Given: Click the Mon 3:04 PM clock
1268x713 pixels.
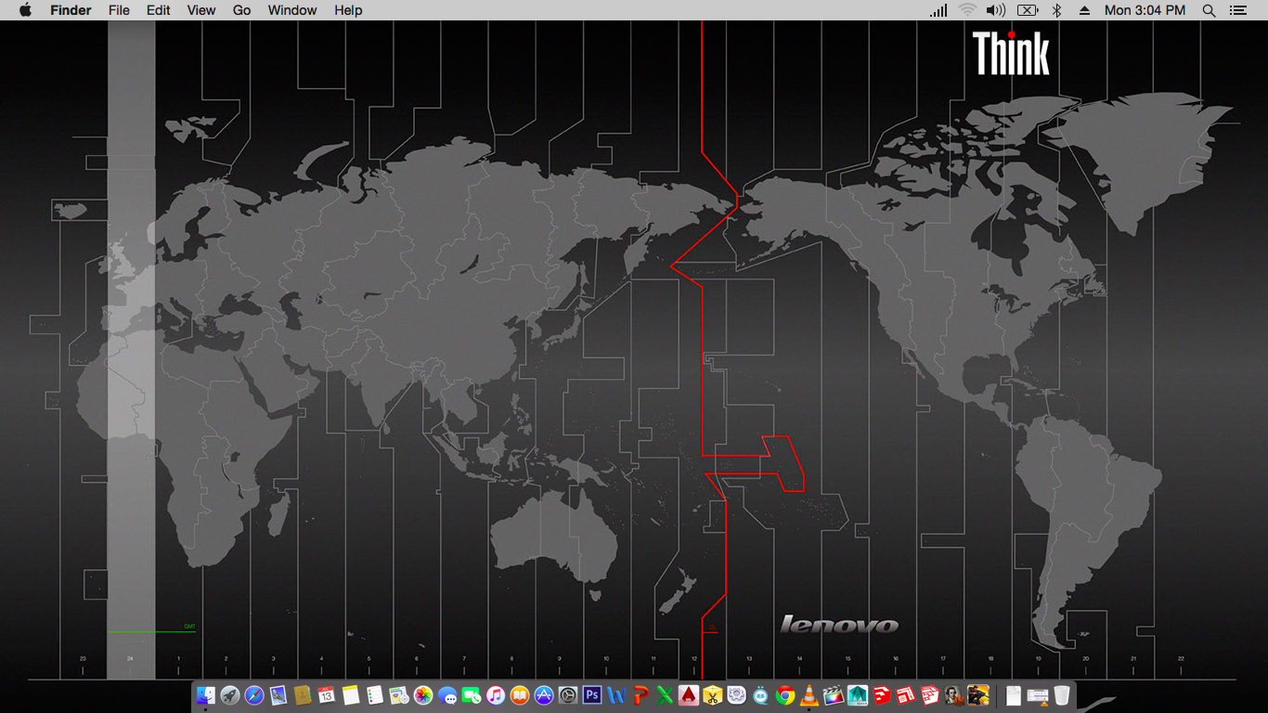Looking at the screenshot, I should (1145, 10).
